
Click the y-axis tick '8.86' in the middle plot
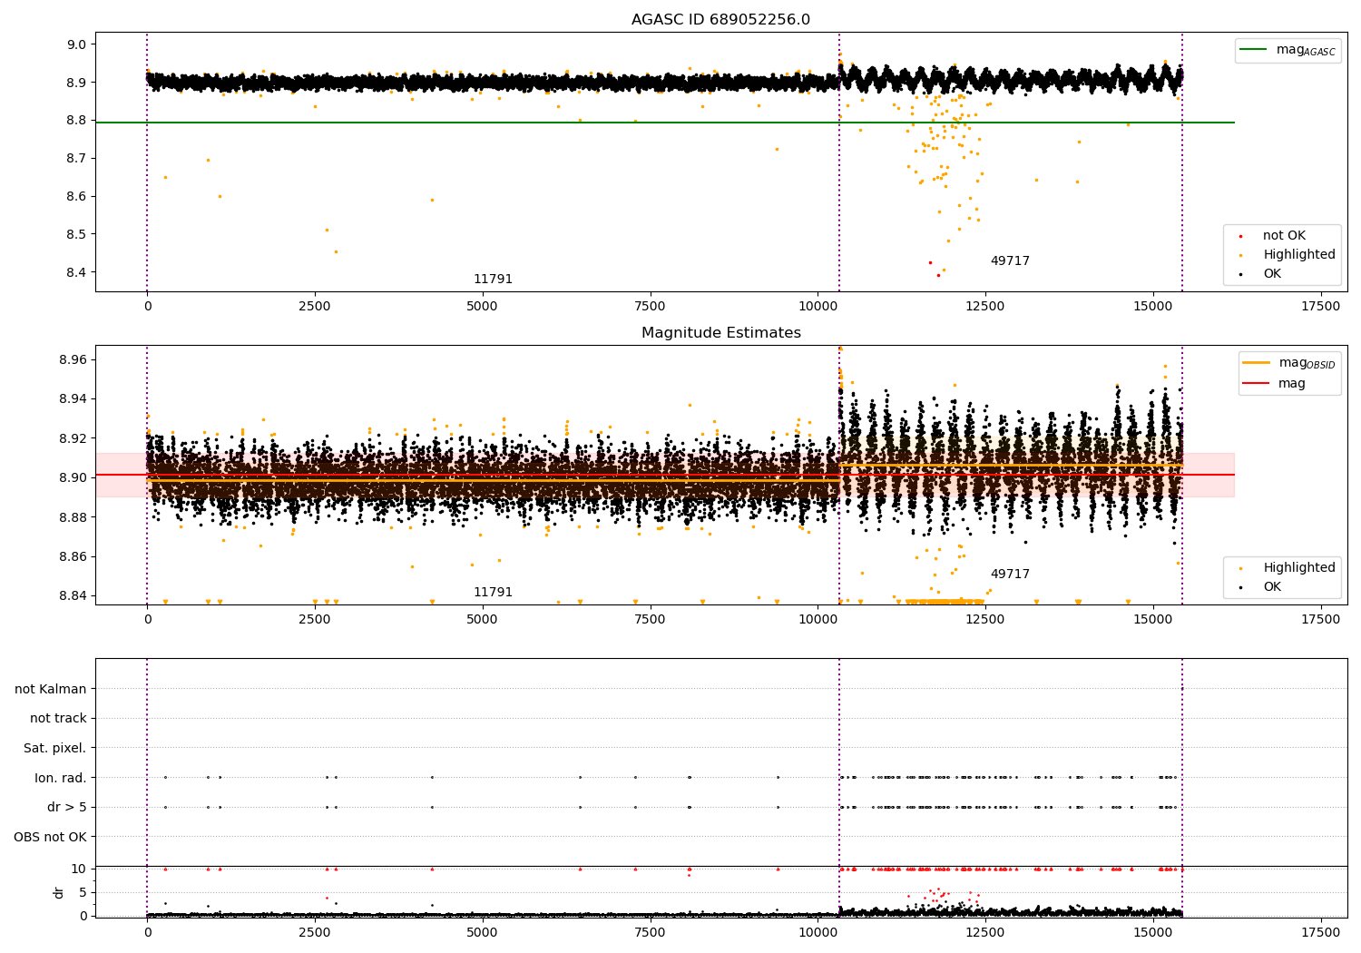click(x=73, y=556)
